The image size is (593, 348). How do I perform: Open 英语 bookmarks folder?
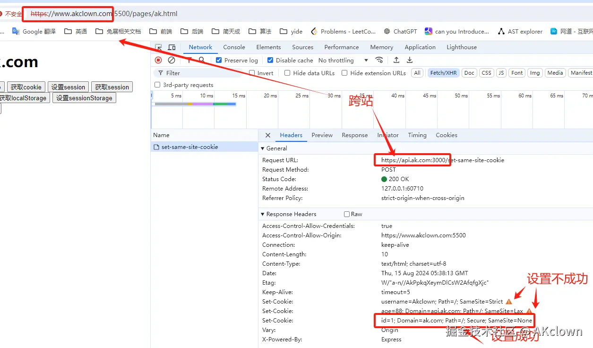click(76, 31)
